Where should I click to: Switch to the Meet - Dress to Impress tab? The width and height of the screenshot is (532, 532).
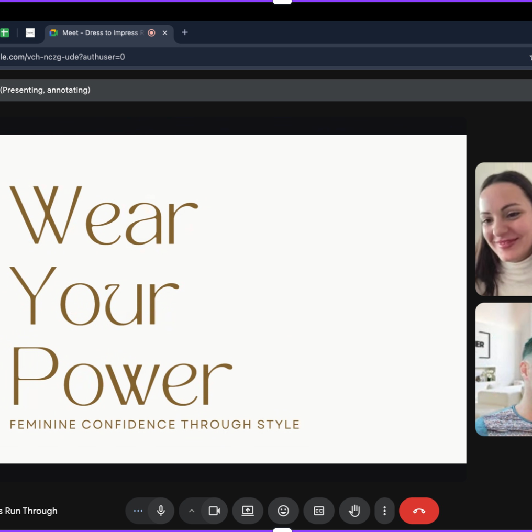click(x=99, y=32)
